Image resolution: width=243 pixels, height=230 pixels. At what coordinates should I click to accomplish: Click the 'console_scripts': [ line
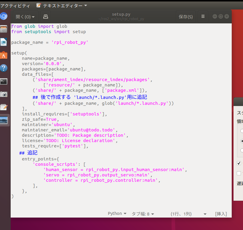(59, 164)
